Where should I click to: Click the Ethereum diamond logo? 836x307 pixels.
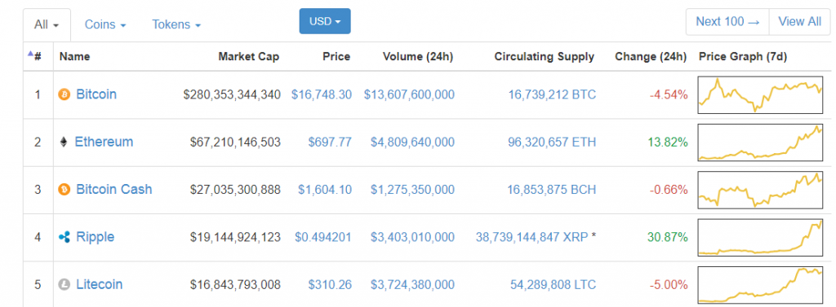[x=64, y=143]
